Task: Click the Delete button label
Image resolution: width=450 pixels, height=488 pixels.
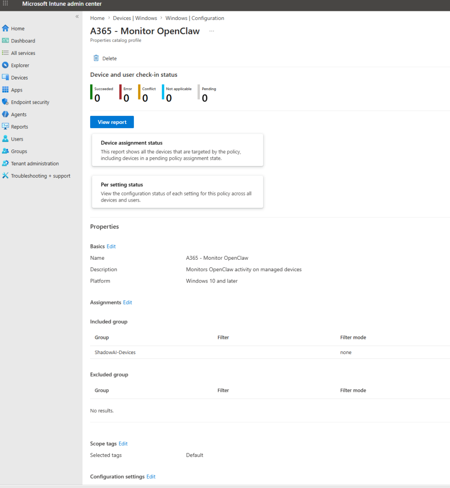Action: [110, 59]
